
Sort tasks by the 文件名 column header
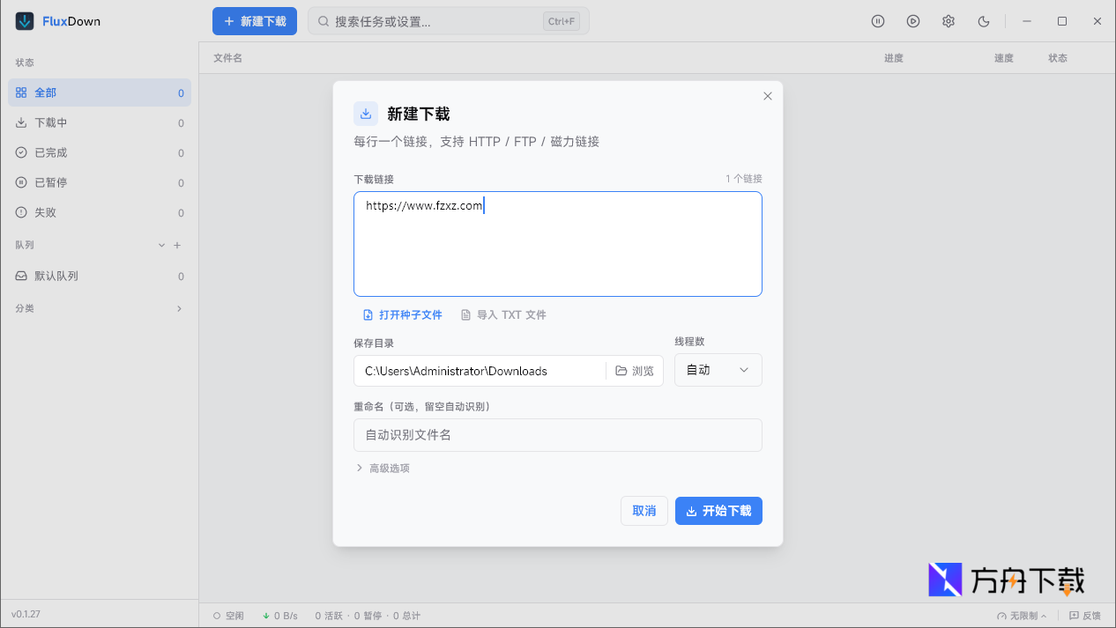229,56
